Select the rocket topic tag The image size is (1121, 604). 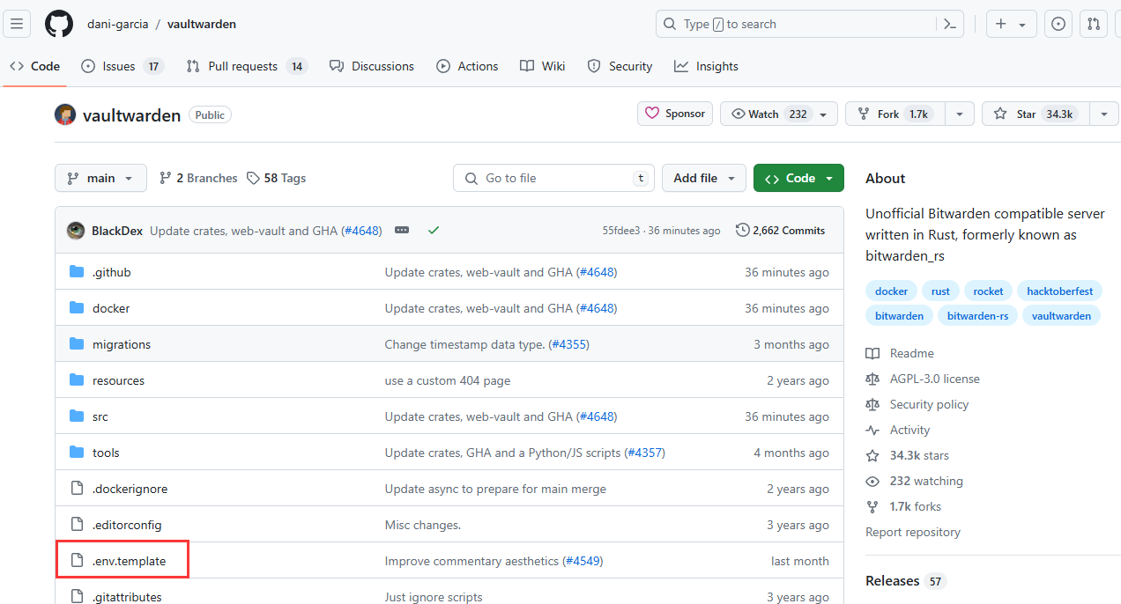(x=988, y=291)
